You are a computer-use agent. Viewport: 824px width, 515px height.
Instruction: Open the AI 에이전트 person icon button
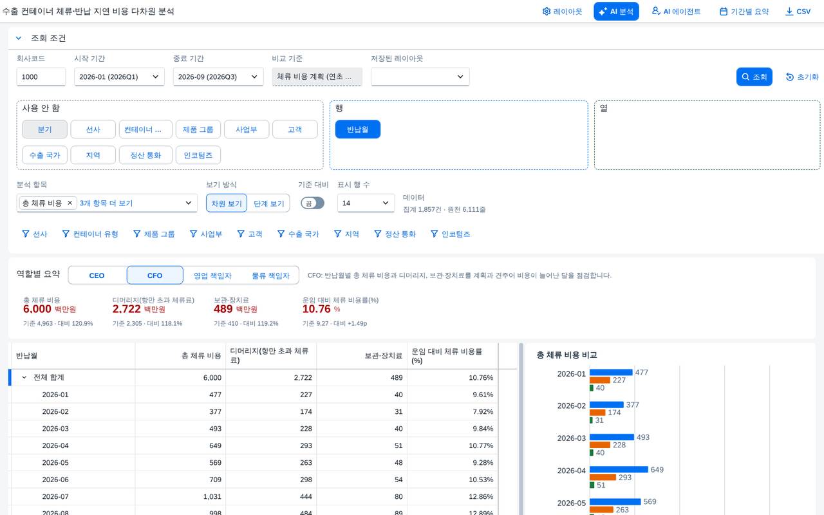676,12
